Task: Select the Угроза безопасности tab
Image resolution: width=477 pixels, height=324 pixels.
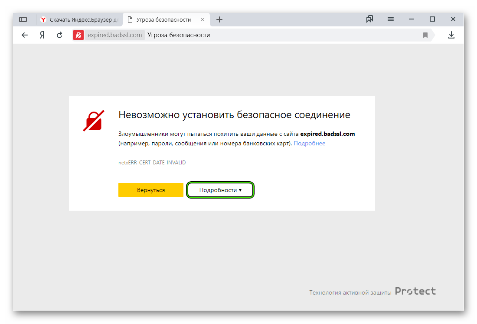Action: pyautogui.click(x=163, y=19)
